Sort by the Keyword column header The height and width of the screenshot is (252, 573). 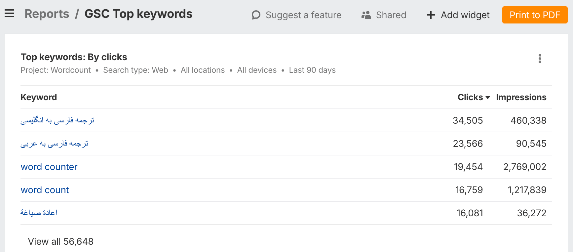pyautogui.click(x=39, y=97)
